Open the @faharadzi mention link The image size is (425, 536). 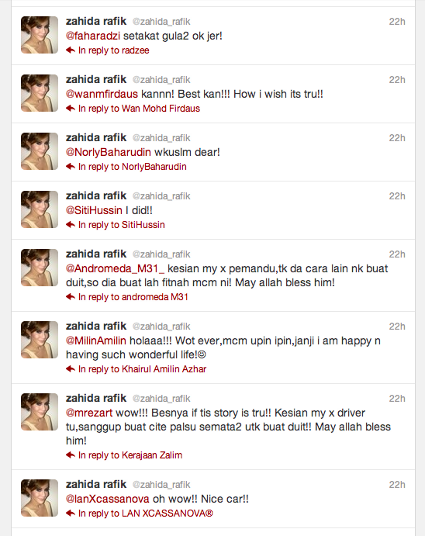pyautogui.click(x=93, y=36)
